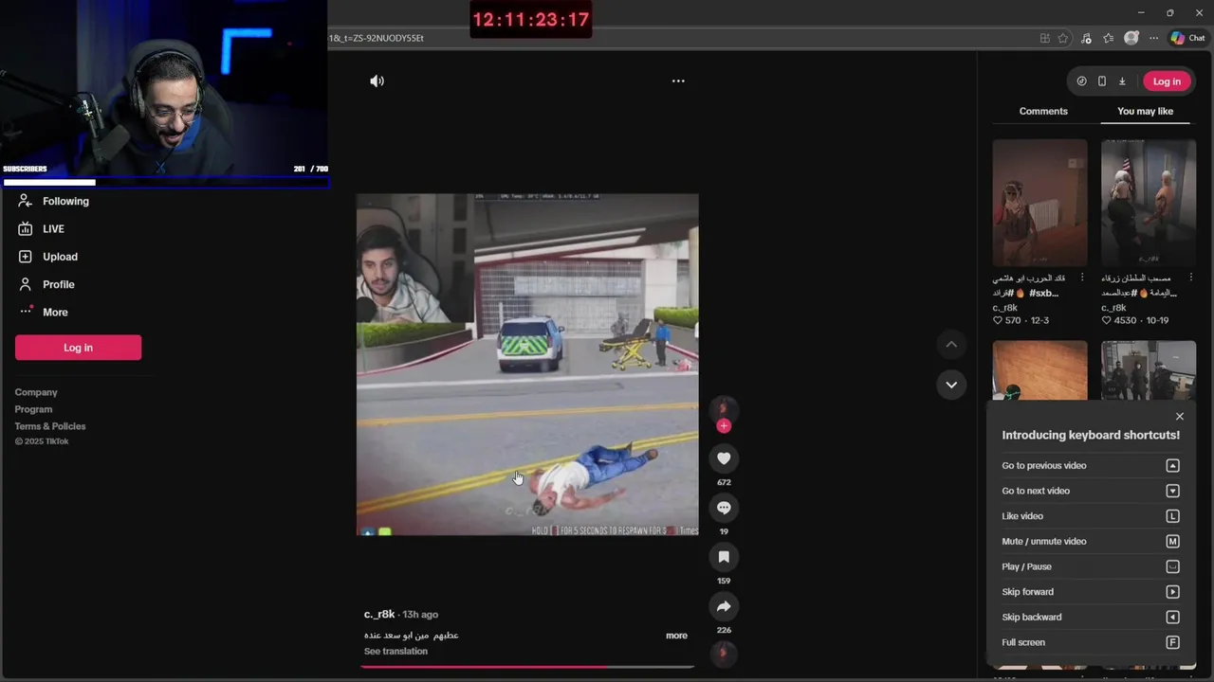Click the 226 shares count
Image resolution: width=1214 pixels, height=682 pixels.
pos(724,630)
